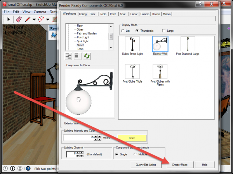
Task: Select Other in the category tree
Action: tap(80, 29)
